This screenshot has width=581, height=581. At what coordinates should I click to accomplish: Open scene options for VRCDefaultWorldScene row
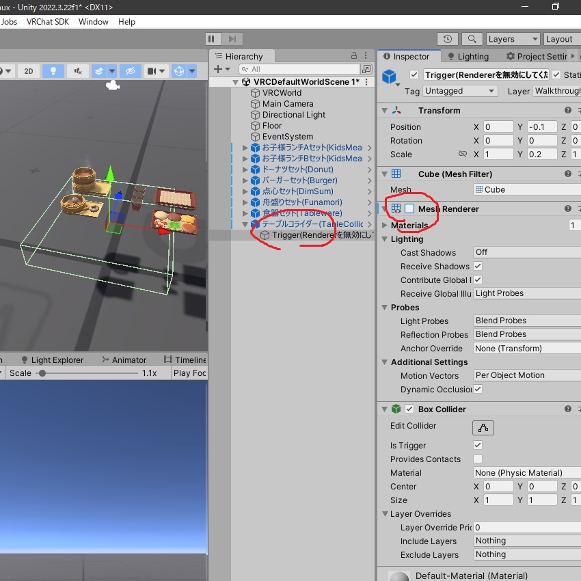[366, 82]
